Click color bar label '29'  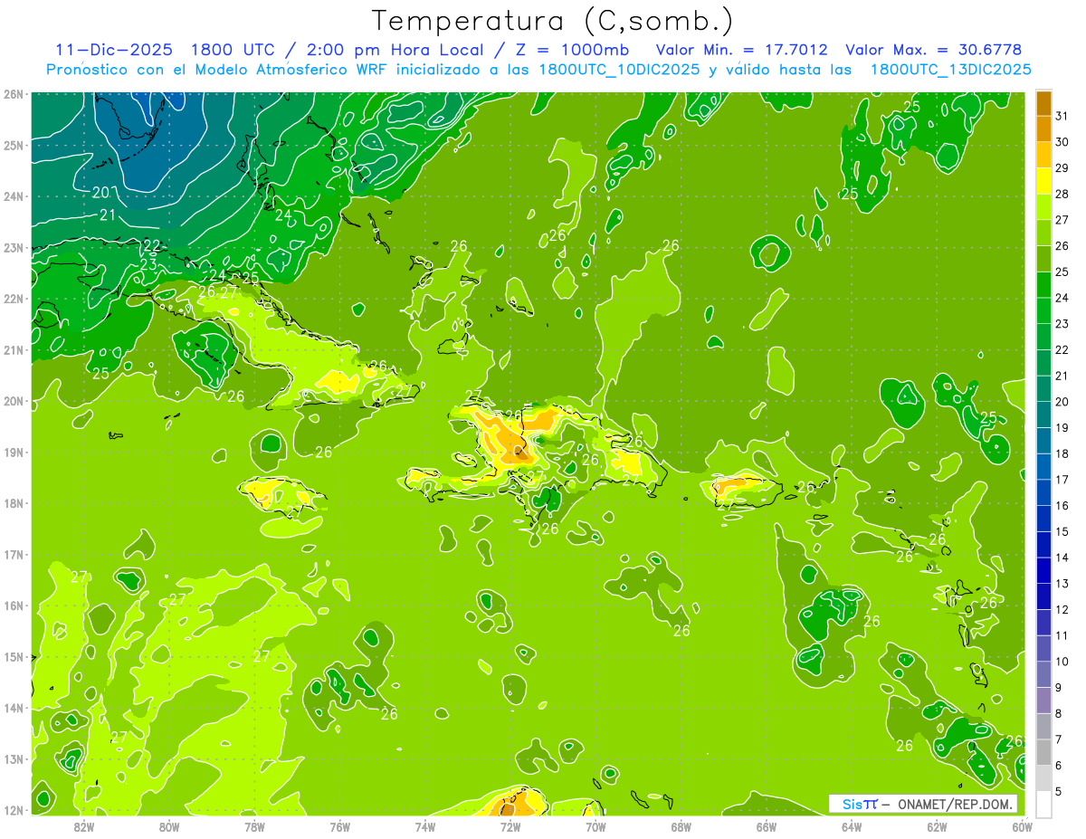tap(1062, 167)
